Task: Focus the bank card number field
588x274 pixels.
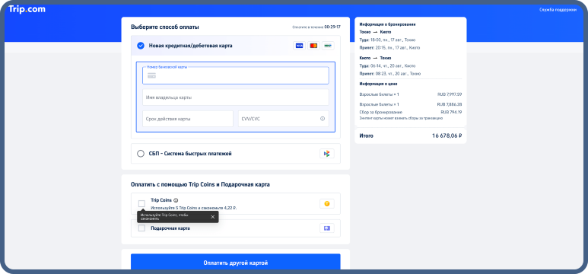Action: (236, 75)
